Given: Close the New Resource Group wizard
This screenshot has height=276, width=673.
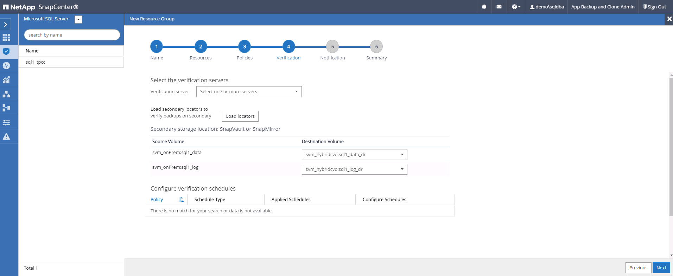Looking at the screenshot, I should pyautogui.click(x=669, y=19).
